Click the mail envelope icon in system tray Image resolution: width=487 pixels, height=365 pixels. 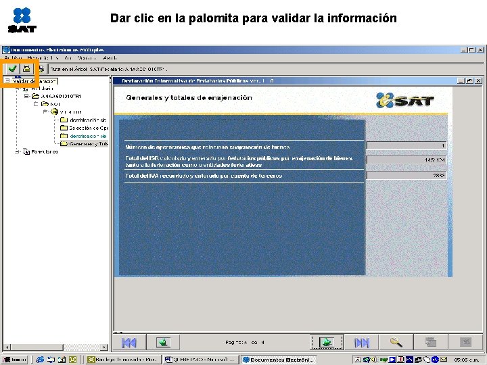444,360
